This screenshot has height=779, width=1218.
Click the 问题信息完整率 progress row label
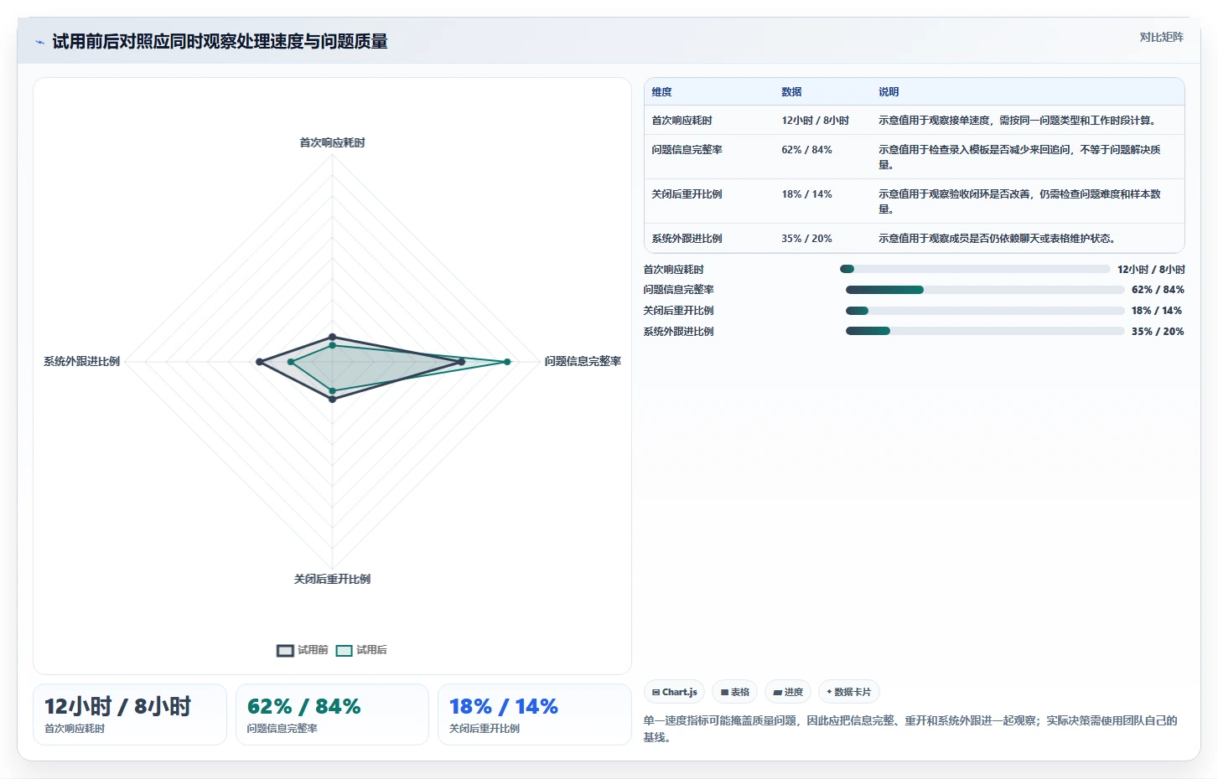[x=678, y=290]
